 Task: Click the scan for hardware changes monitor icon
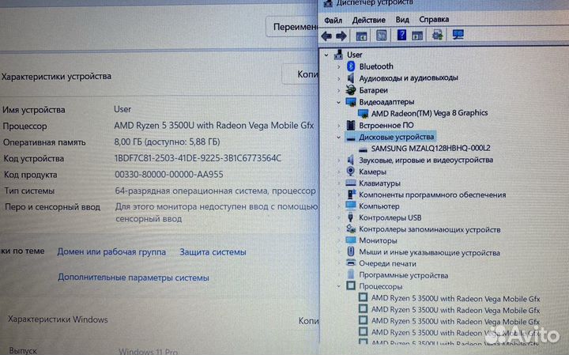(x=458, y=35)
